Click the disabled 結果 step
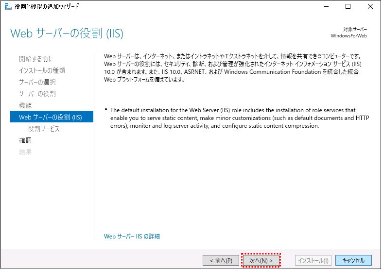Viewport: 383px width, 271px height. point(25,152)
